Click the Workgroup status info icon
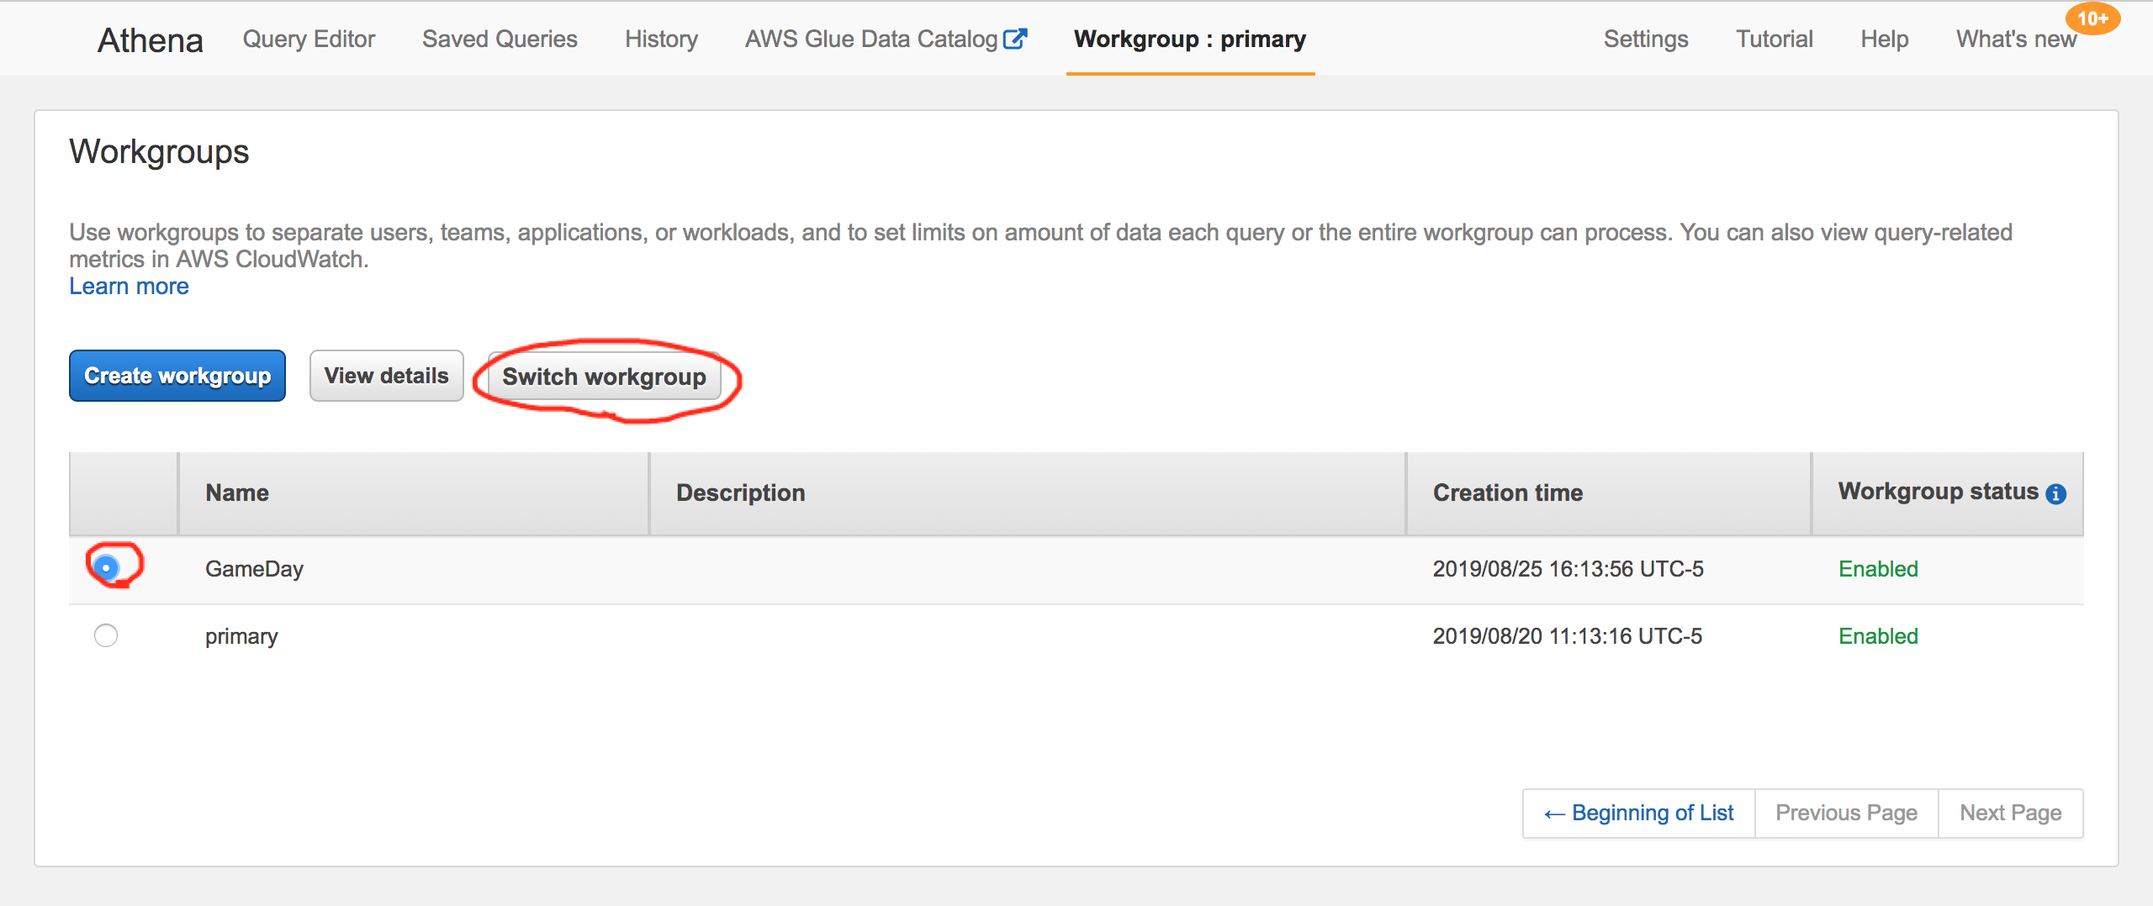The width and height of the screenshot is (2153, 906). click(x=2055, y=494)
